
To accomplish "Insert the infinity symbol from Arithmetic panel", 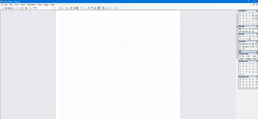I will 240,13.
